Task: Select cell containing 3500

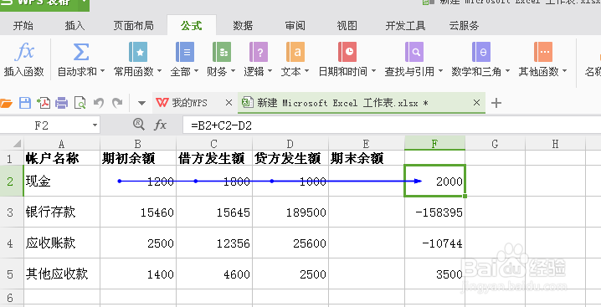Action: pos(434,274)
